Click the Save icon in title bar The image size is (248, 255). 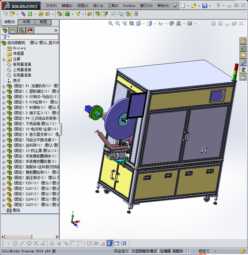click(205, 6)
